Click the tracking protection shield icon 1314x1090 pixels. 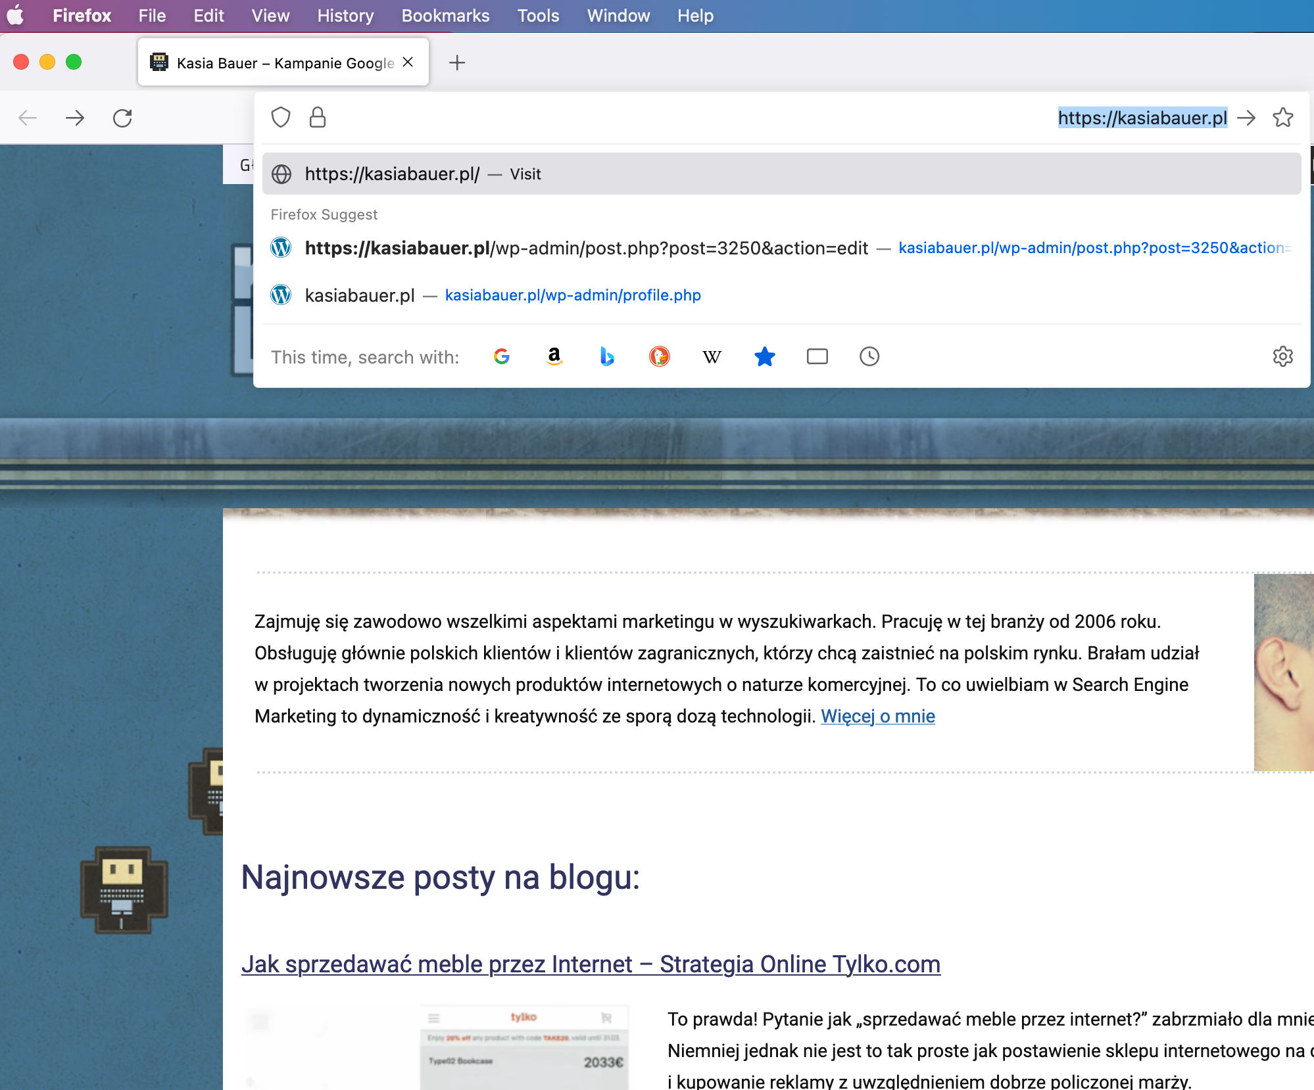pyautogui.click(x=281, y=118)
